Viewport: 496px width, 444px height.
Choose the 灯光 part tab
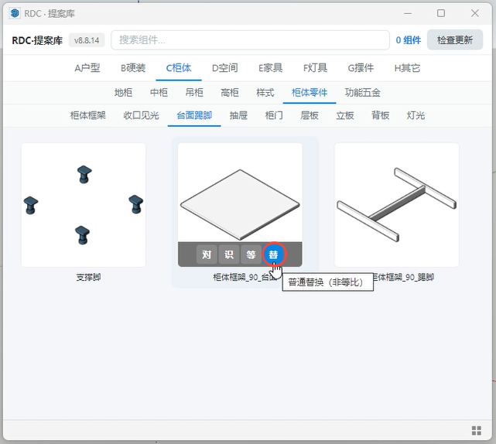[x=416, y=115]
